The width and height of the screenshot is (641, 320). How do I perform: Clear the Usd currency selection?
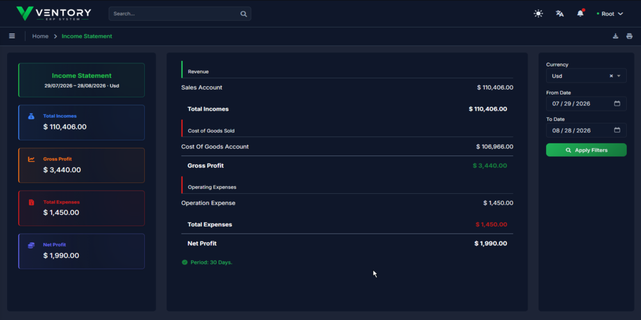(x=611, y=76)
